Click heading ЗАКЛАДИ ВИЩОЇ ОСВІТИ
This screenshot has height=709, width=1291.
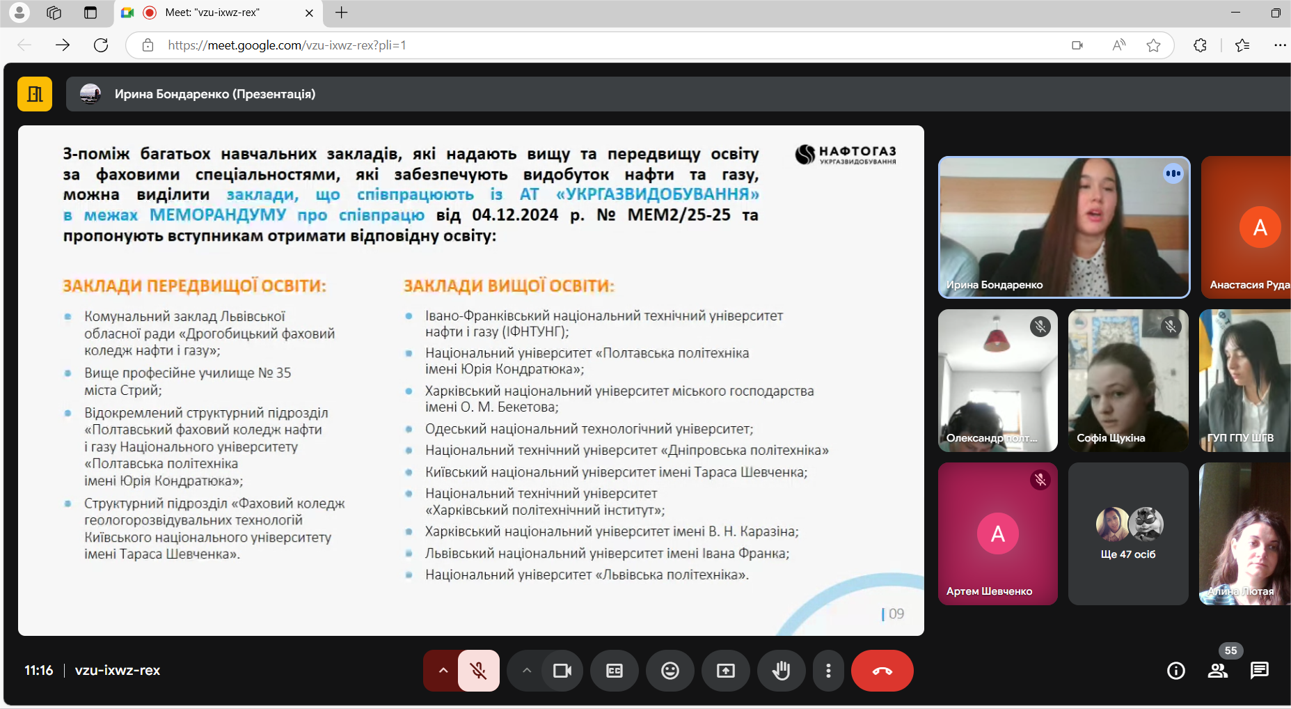click(509, 286)
